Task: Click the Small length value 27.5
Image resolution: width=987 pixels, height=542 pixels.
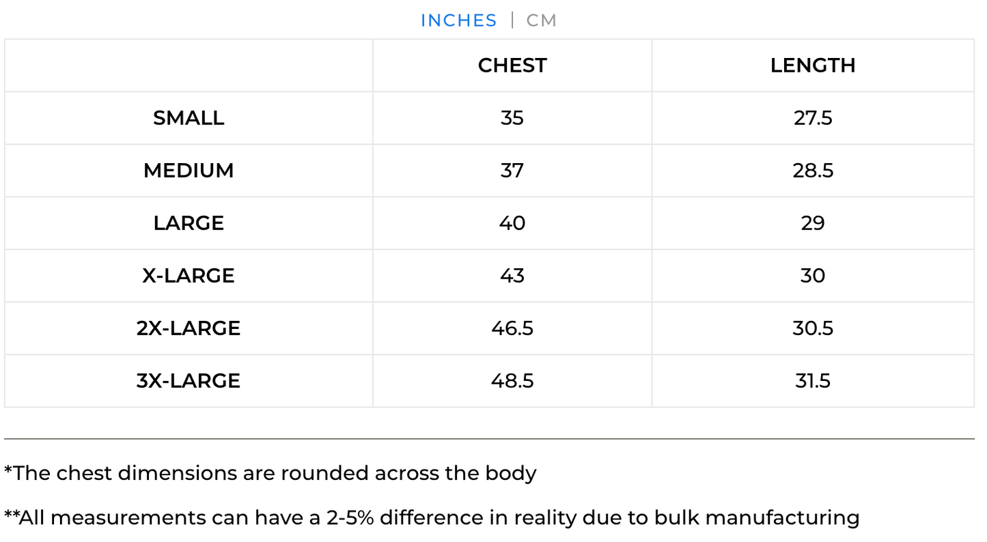Action: (x=813, y=118)
